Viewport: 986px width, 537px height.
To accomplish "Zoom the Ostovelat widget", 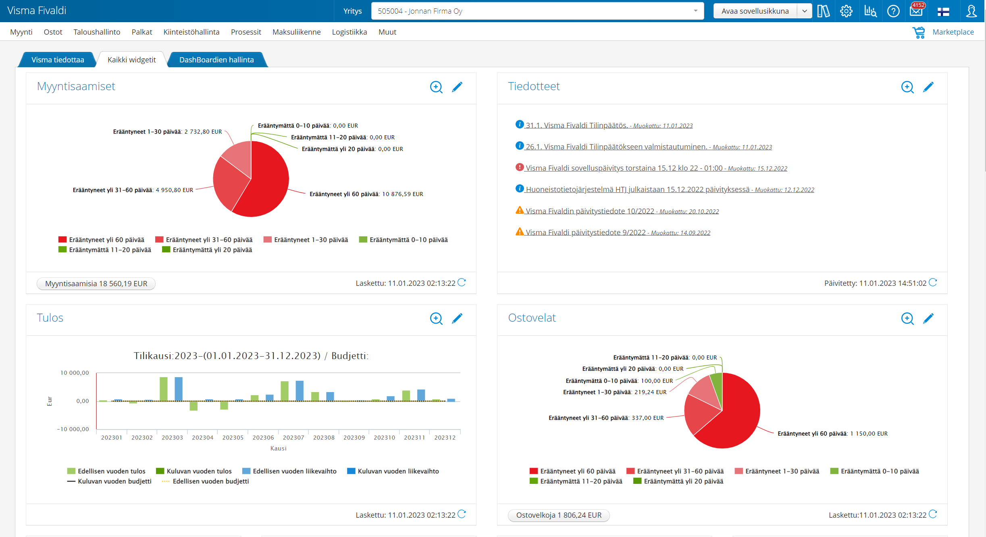I will point(907,318).
